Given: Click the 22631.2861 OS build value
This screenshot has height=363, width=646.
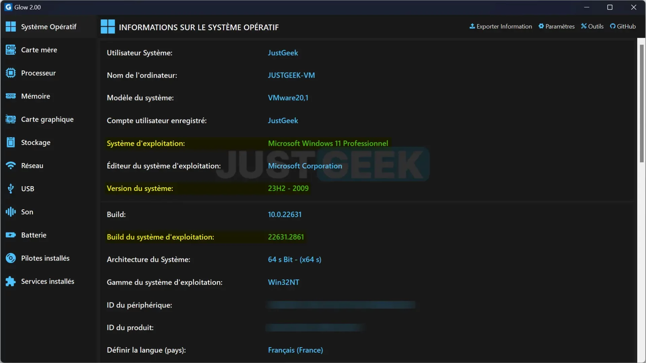Looking at the screenshot, I should pos(286,237).
